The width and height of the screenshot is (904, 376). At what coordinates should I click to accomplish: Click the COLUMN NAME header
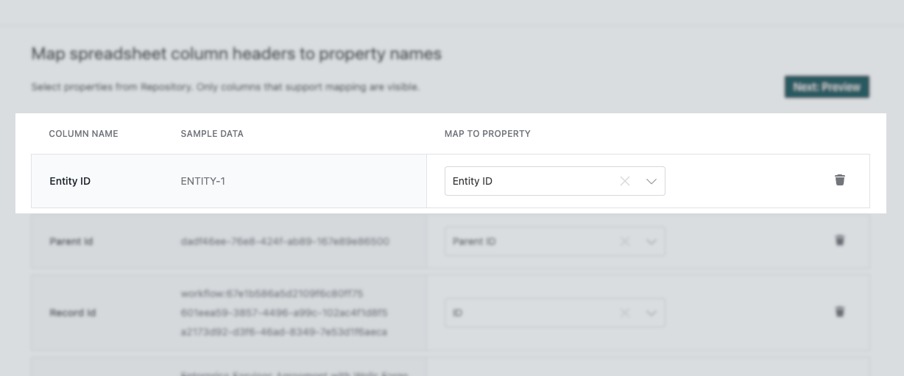pyautogui.click(x=83, y=134)
